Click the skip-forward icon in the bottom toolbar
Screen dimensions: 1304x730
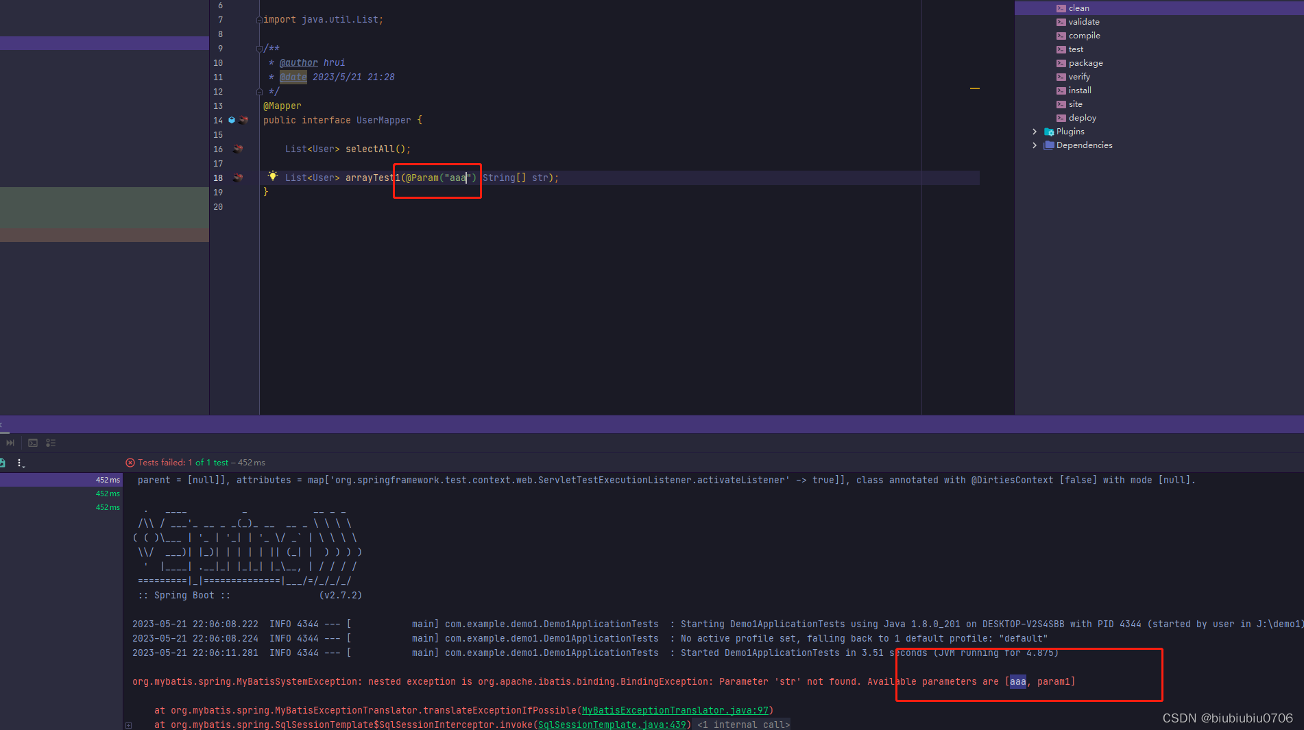pos(10,443)
